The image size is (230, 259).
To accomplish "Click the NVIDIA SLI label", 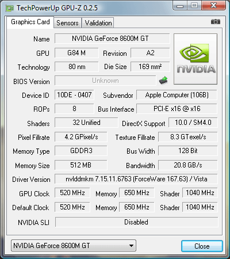I will [34, 223].
